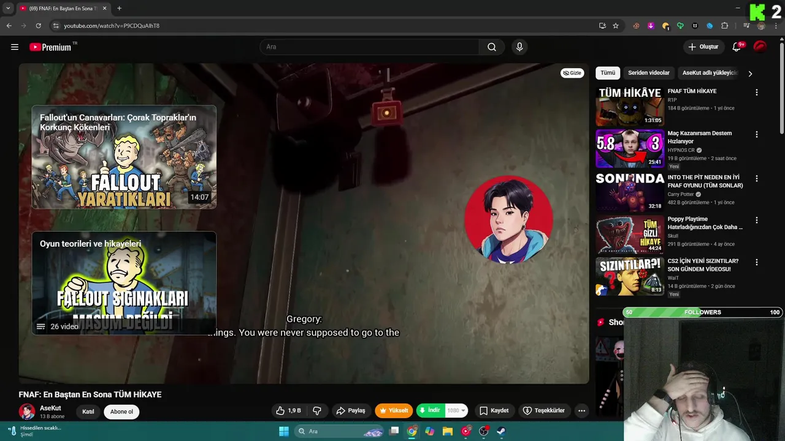Open a new browser tab
The height and width of the screenshot is (441, 785).
point(119,9)
